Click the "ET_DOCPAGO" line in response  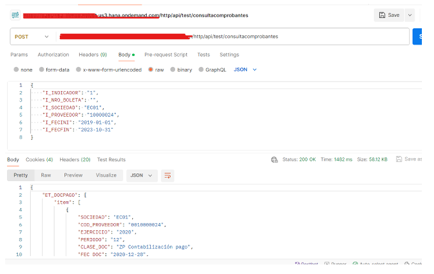click(x=64, y=195)
